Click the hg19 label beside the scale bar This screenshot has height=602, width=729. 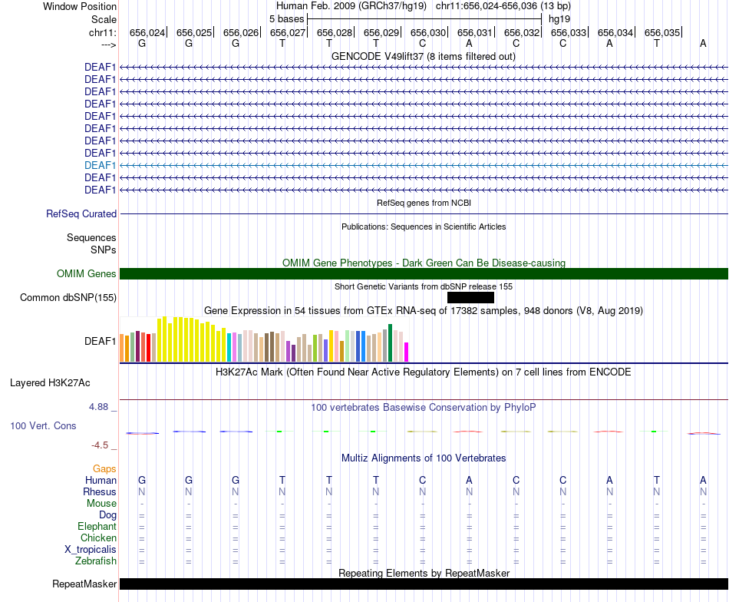[559, 19]
